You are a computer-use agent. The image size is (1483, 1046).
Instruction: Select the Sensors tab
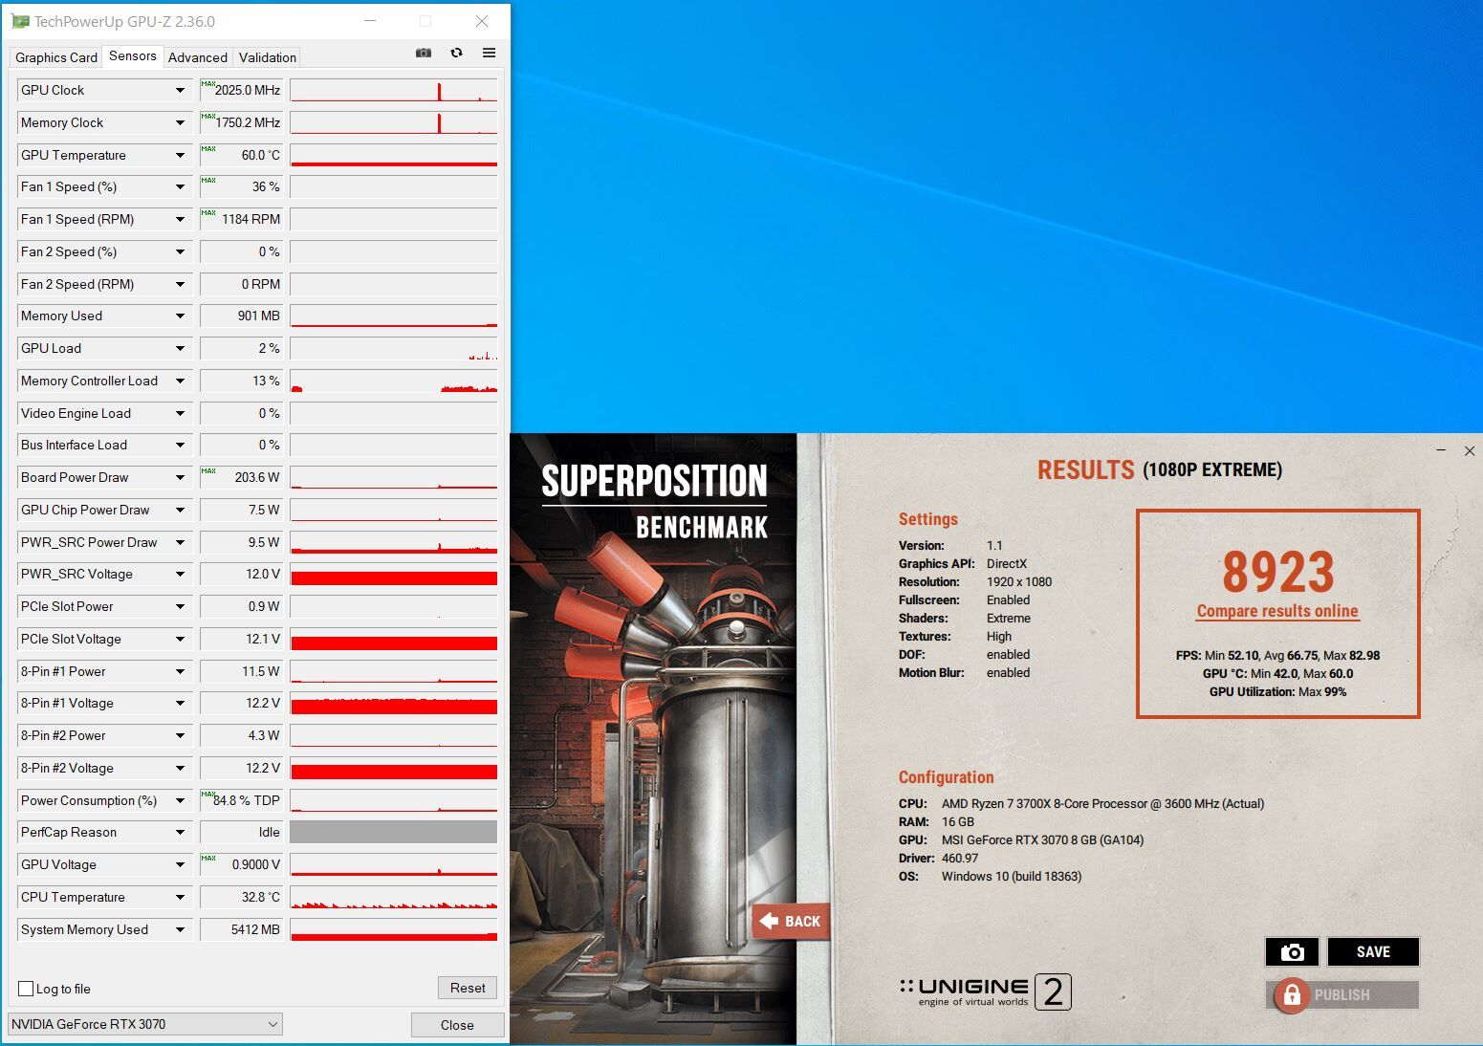[x=132, y=55]
